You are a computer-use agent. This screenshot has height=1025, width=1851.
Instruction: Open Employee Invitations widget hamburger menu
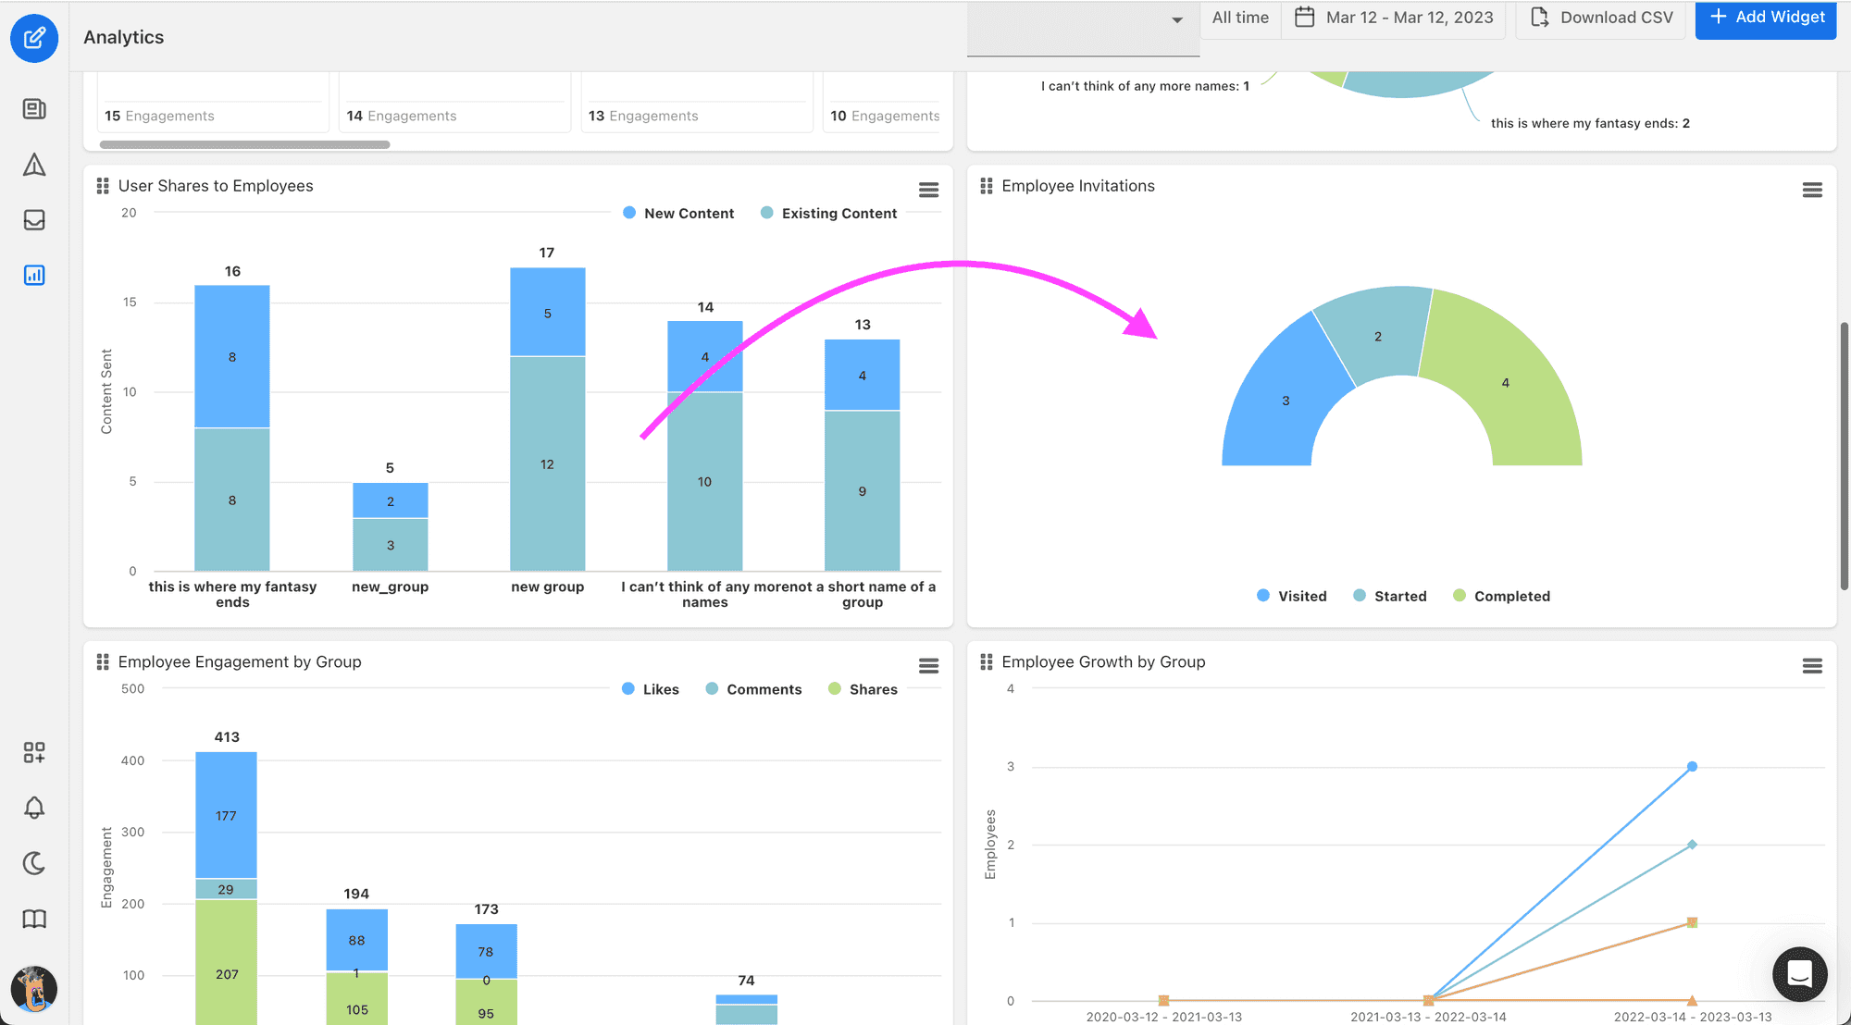[x=1812, y=190]
